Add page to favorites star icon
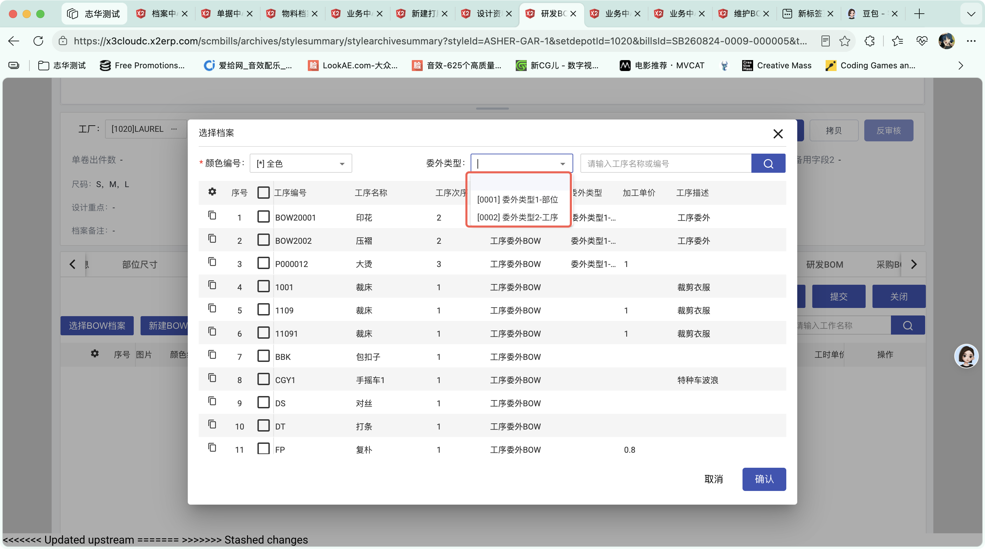The image size is (985, 549). [845, 41]
